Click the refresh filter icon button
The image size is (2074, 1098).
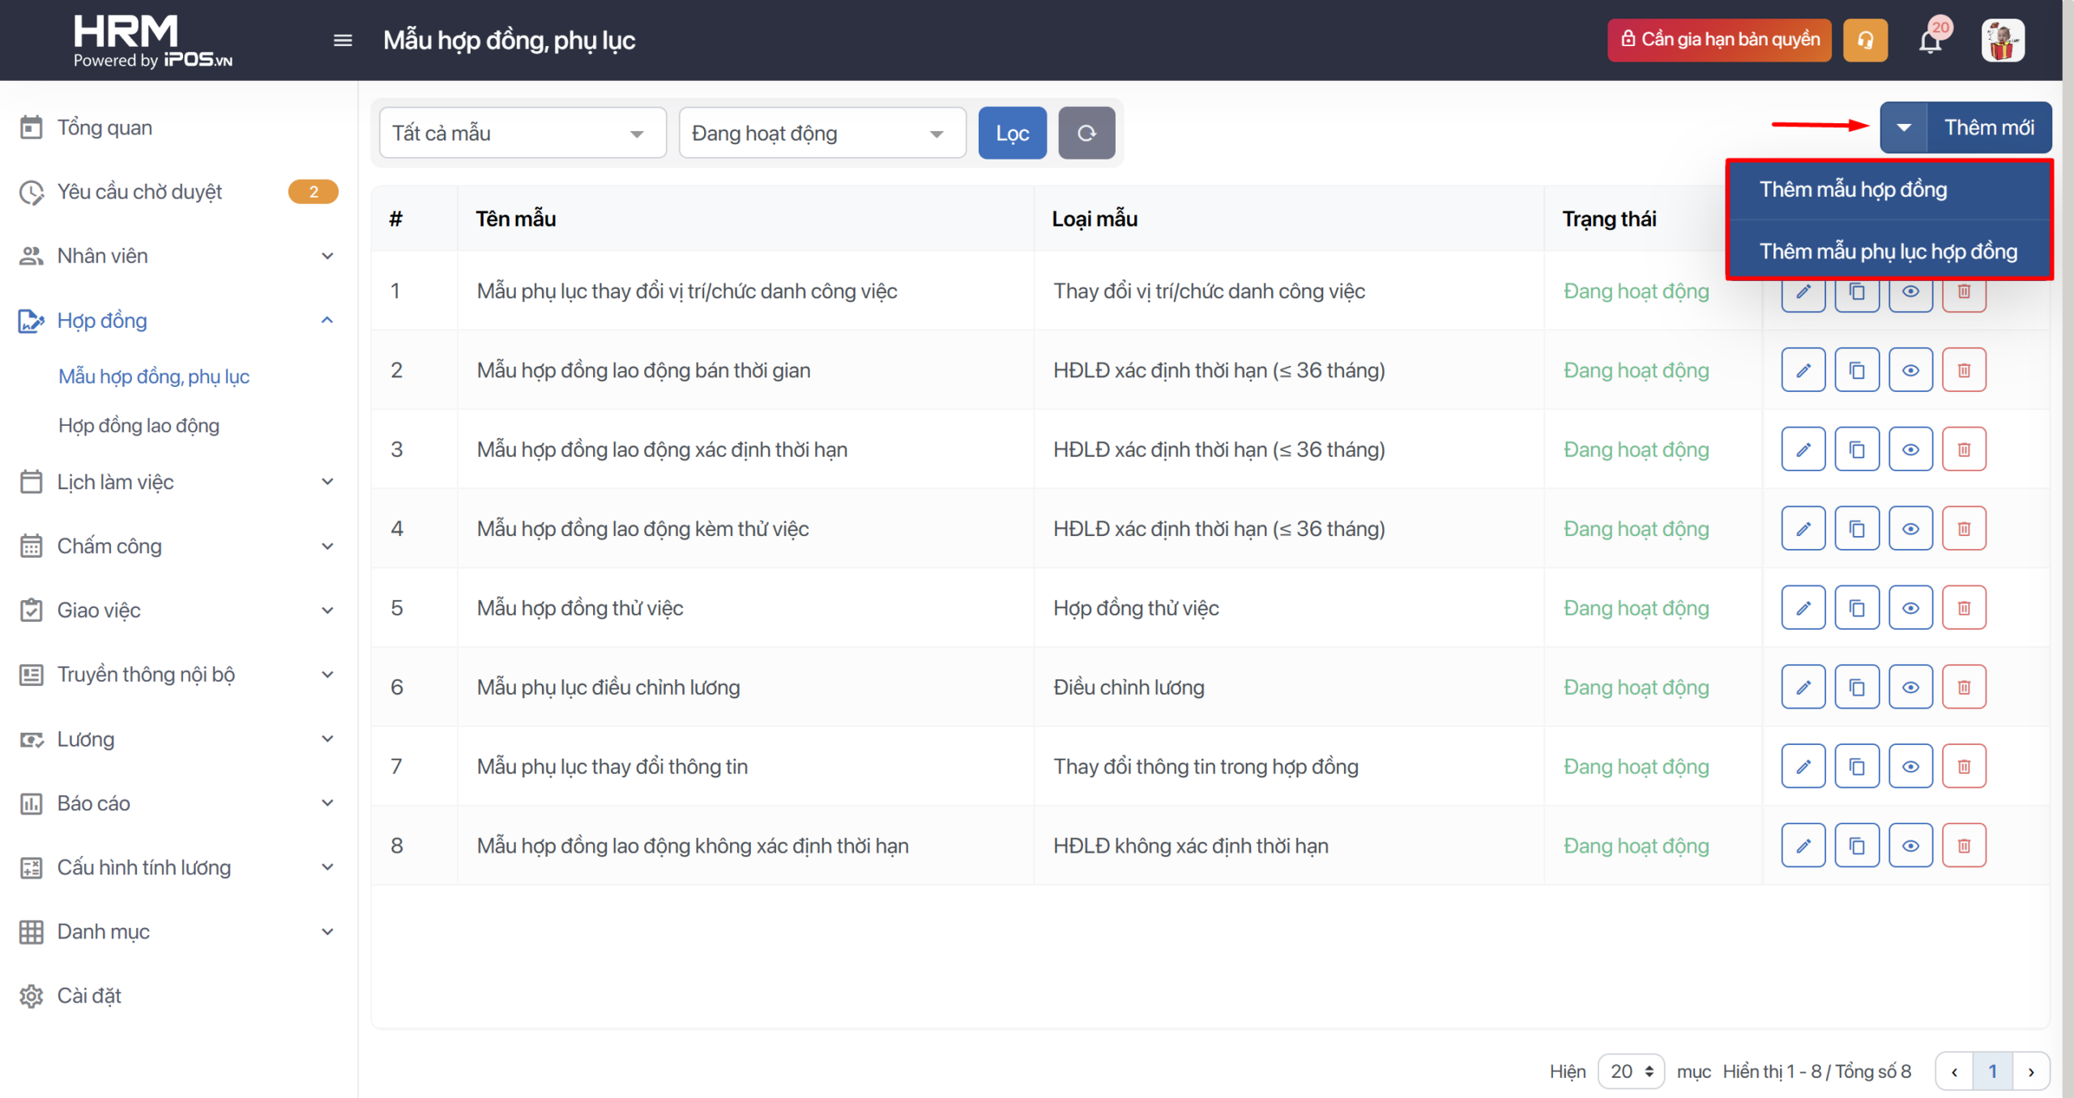[x=1086, y=133]
